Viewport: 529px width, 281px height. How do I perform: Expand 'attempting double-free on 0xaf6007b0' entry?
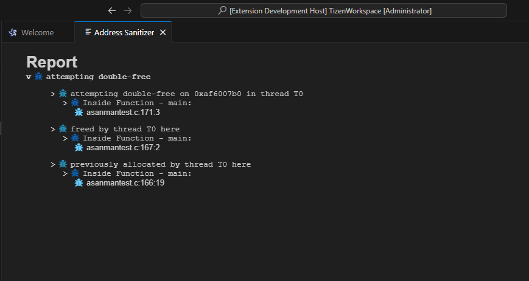pos(54,94)
